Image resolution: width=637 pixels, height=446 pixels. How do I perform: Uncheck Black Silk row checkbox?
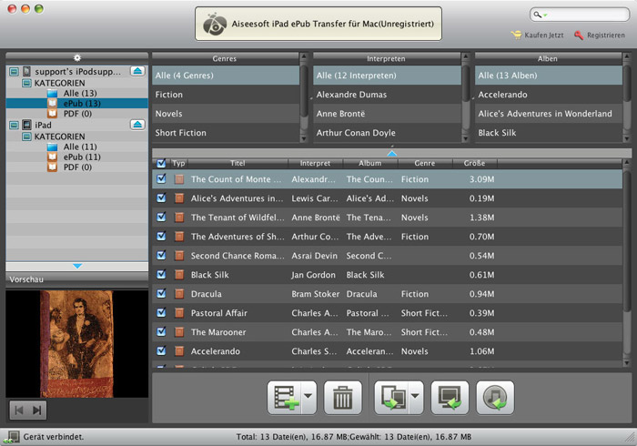161,274
